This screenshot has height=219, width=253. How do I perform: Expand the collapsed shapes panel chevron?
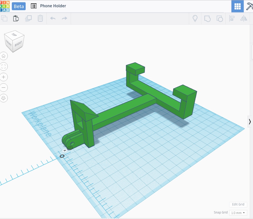pyautogui.click(x=250, y=122)
